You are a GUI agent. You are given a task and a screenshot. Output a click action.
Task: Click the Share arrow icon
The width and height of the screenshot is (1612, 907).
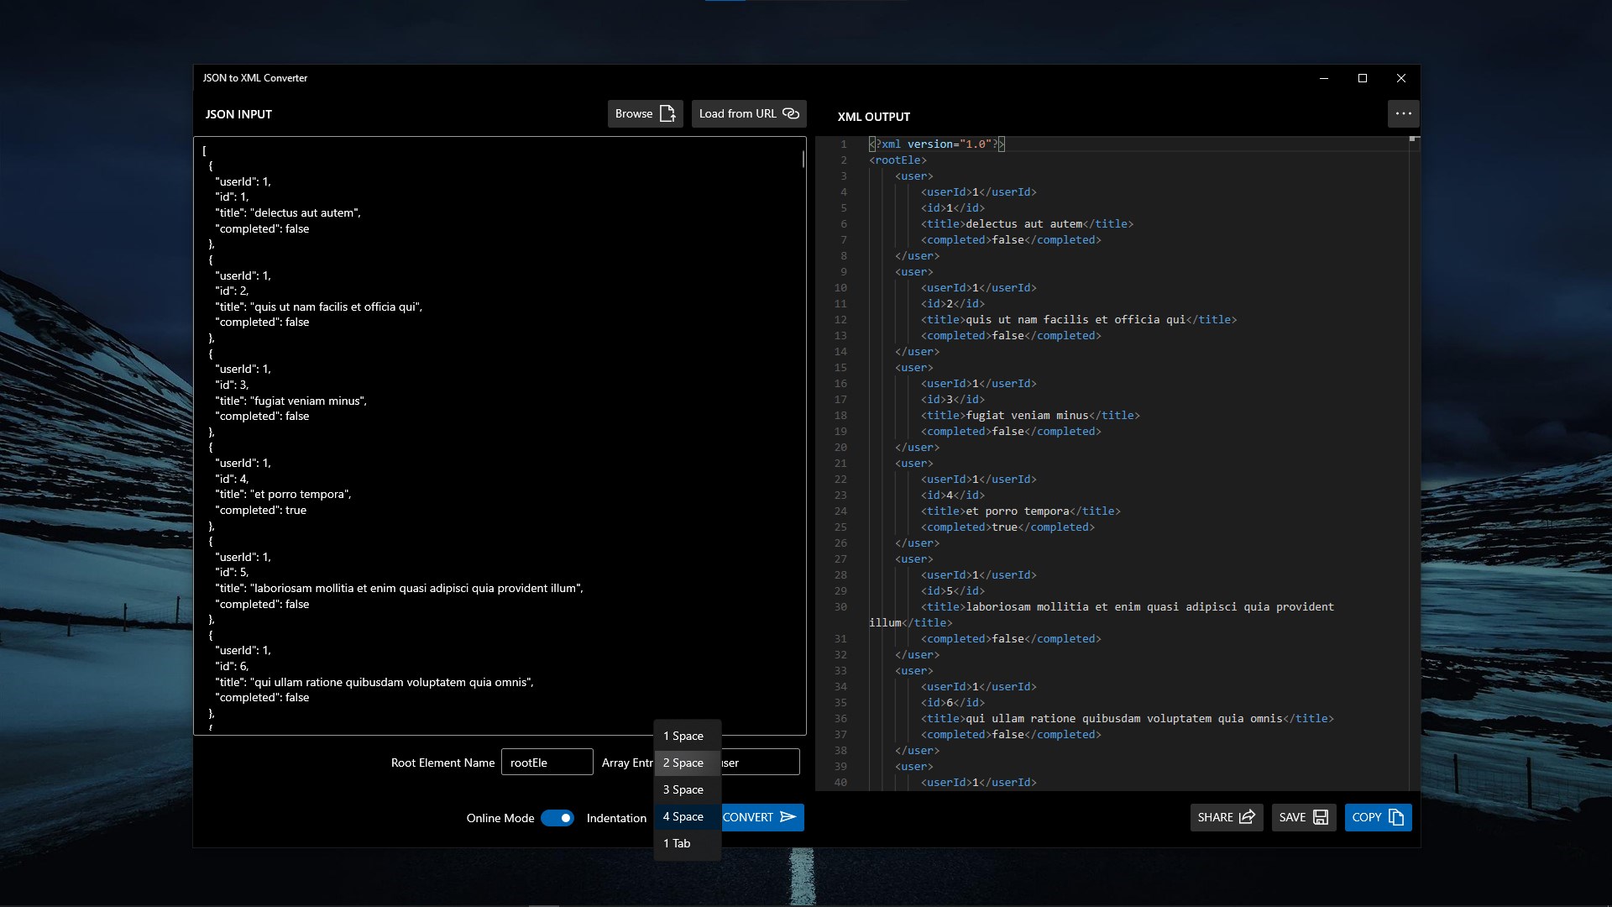[1248, 817]
